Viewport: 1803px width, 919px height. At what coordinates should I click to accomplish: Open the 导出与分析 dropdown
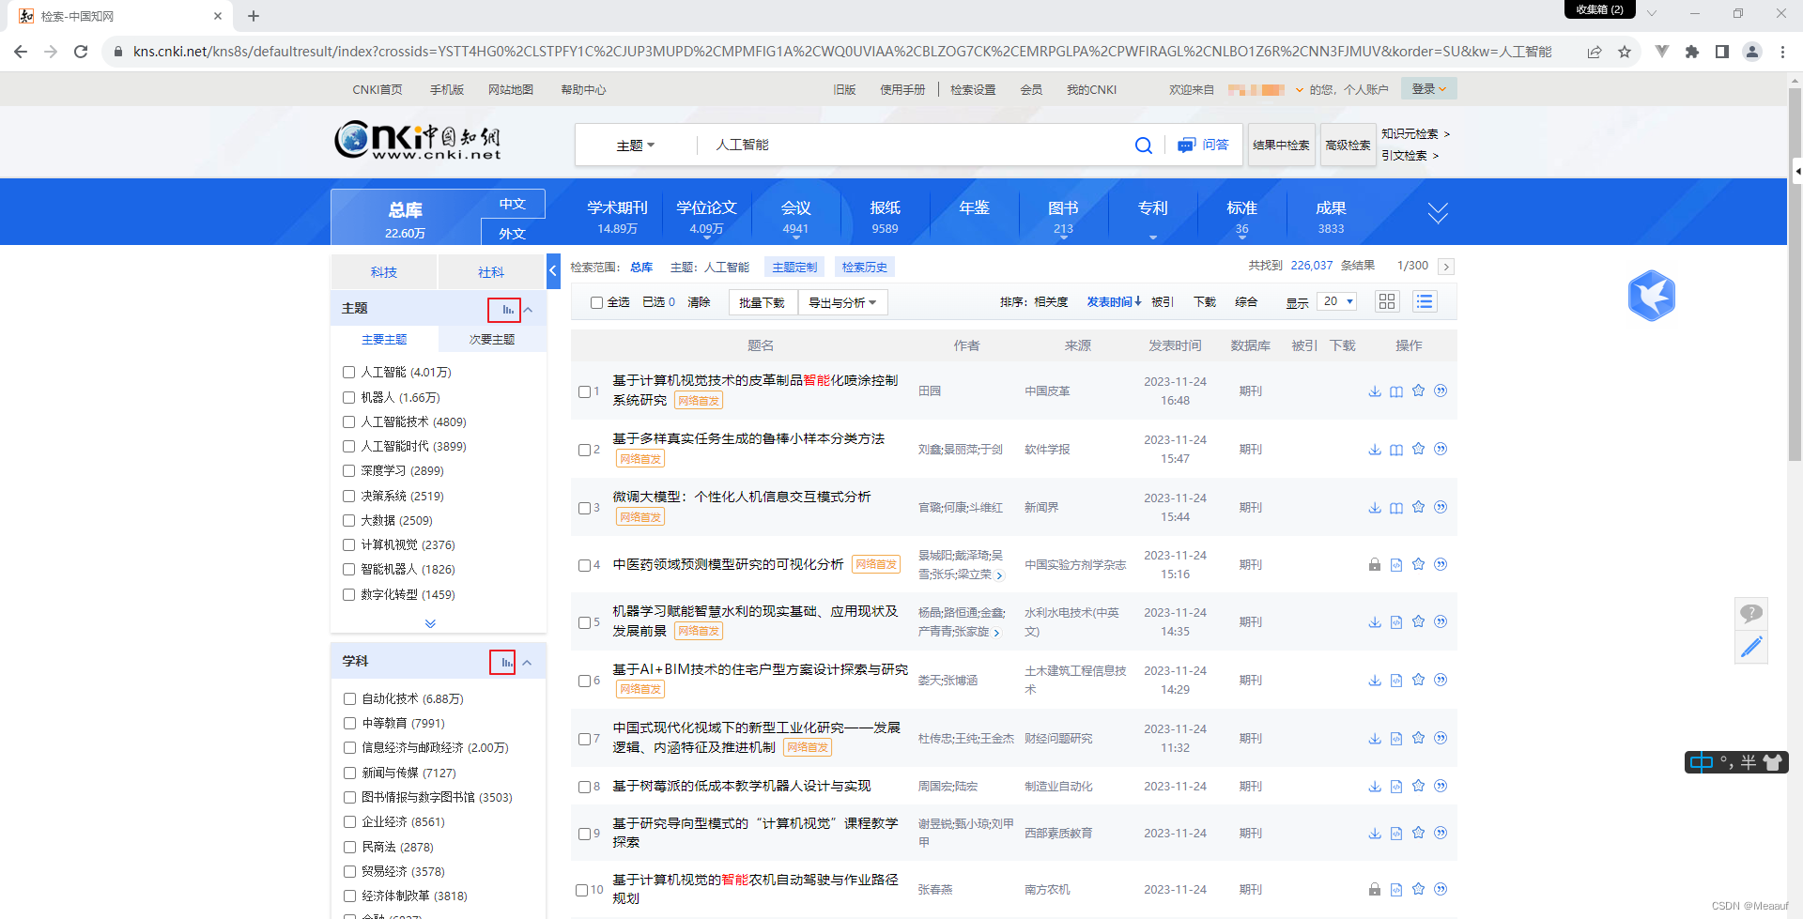842,302
